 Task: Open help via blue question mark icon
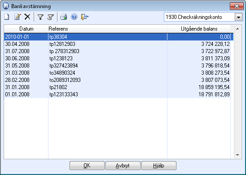tap(74, 17)
